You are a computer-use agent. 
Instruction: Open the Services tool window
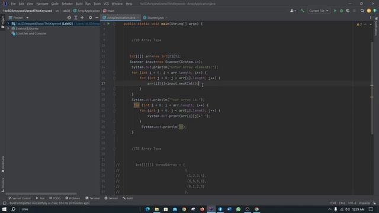111,198
